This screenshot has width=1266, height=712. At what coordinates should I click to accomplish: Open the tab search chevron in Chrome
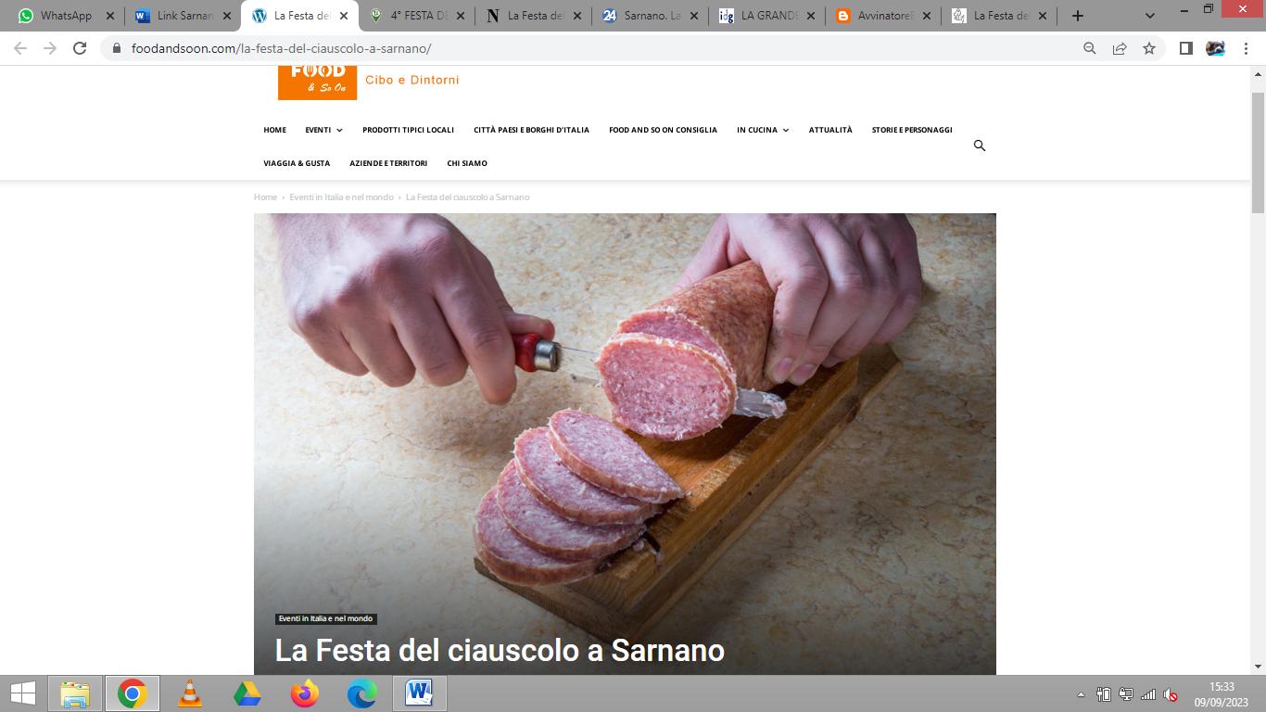click(1150, 16)
